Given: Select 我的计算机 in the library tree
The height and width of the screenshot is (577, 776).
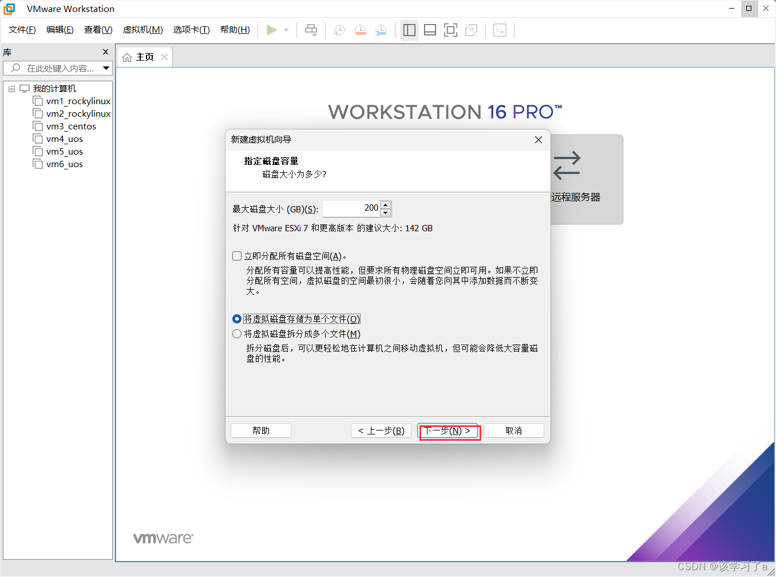Looking at the screenshot, I should pos(54,89).
